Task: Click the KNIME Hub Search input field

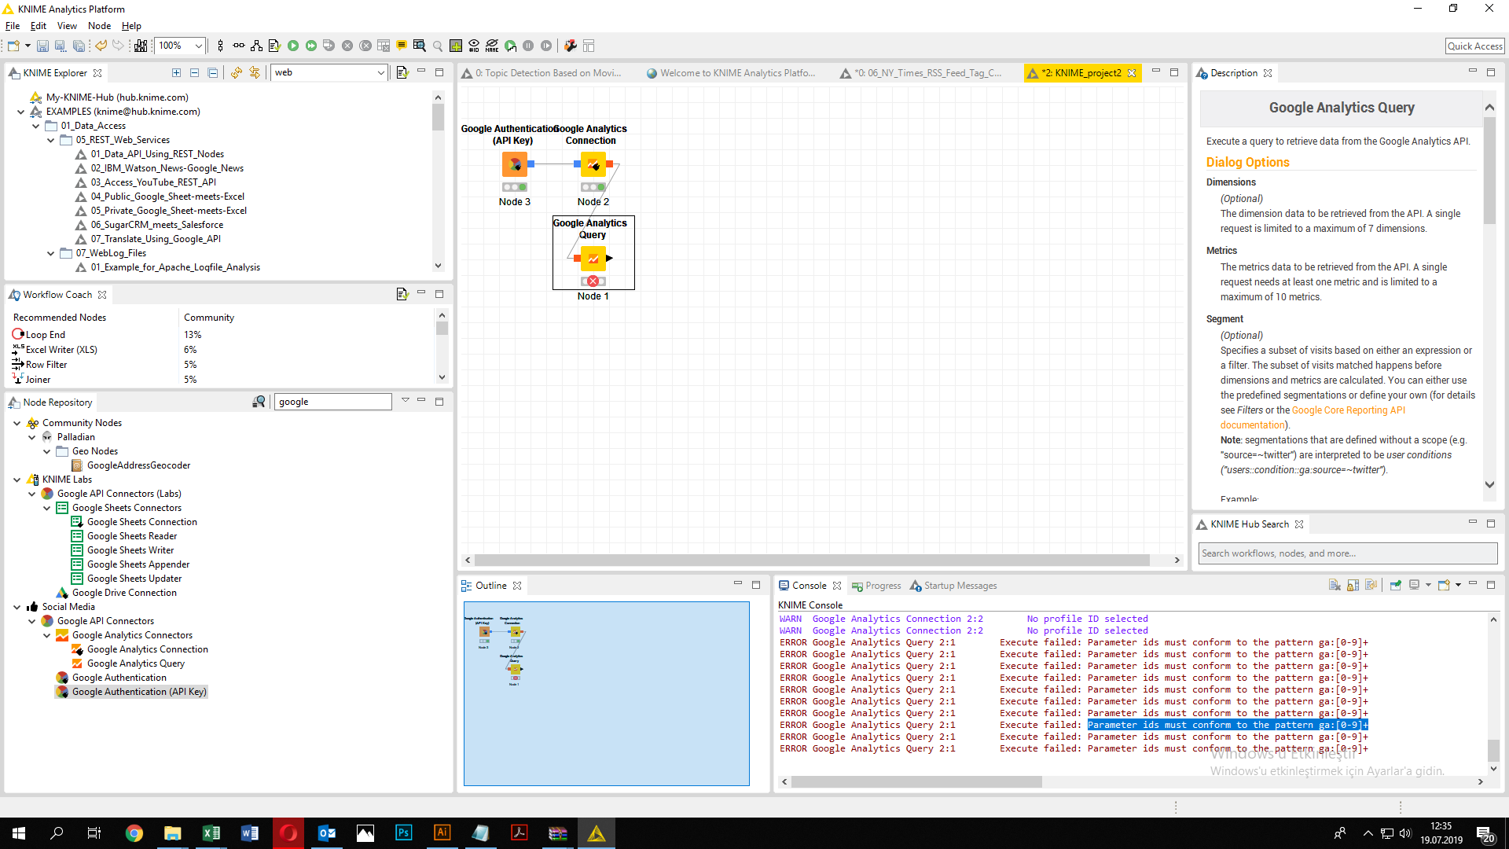Action: coord(1347,553)
